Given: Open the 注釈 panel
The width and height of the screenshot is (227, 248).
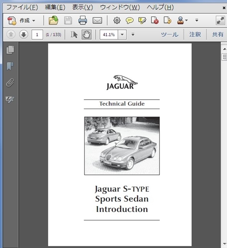Looking at the screenshot, I should pyautogui.click(x=195, y=34).
